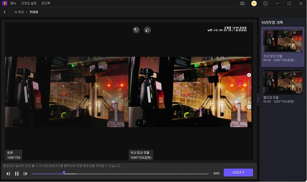Go back using the left arrow
The width and height of the screenshot is (307, 182).
pos(5,12)
